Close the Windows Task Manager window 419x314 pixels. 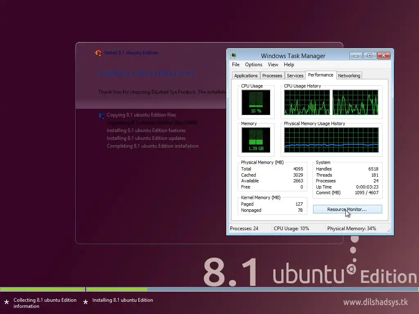pyautogui.click(x=384, y=56)
